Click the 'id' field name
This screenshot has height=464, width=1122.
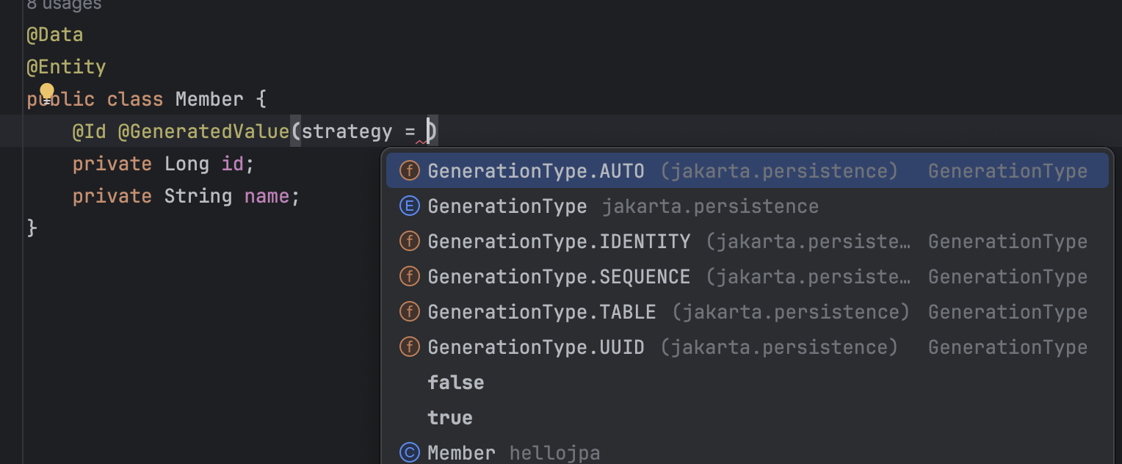point(232,164)
